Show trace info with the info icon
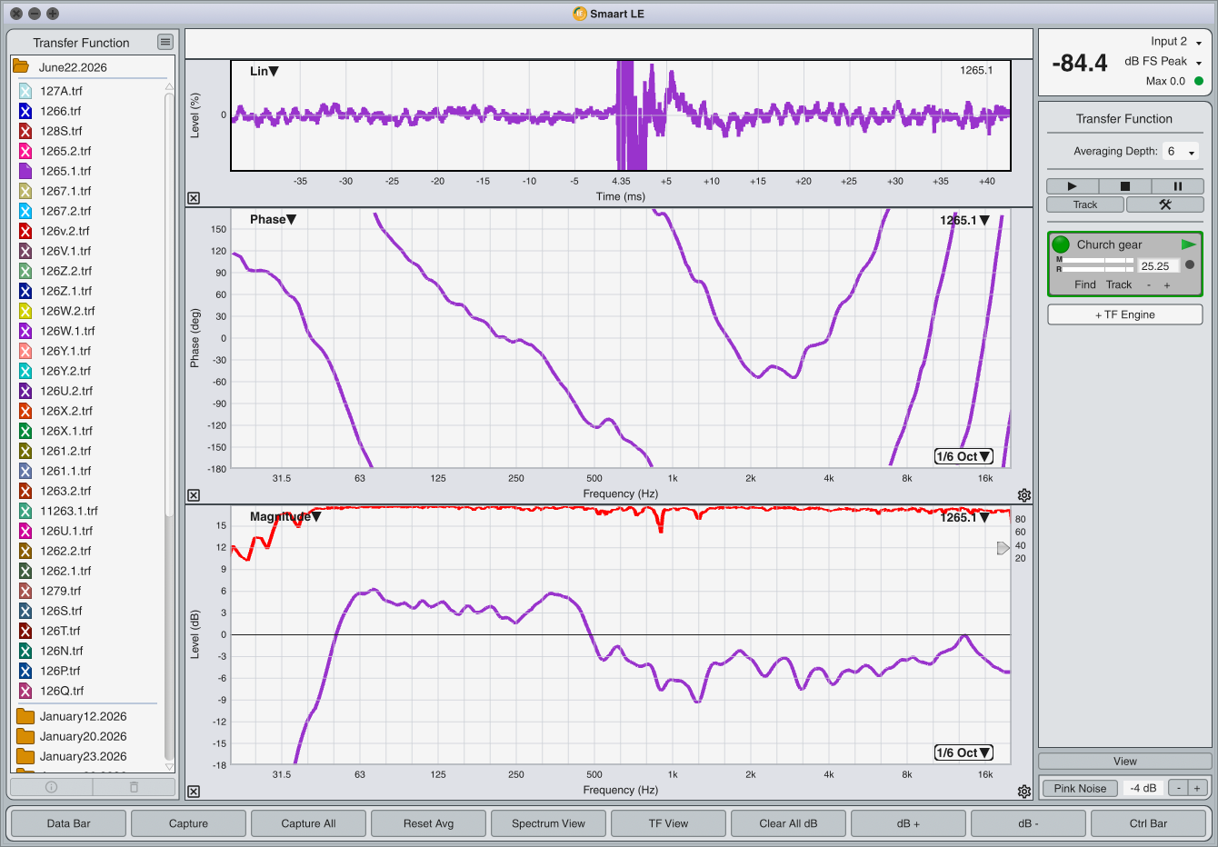The image size is (1218, 847). [x=51, y=787]
